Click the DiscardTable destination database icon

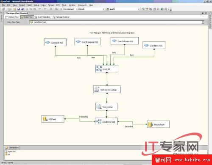click(151, 124)
